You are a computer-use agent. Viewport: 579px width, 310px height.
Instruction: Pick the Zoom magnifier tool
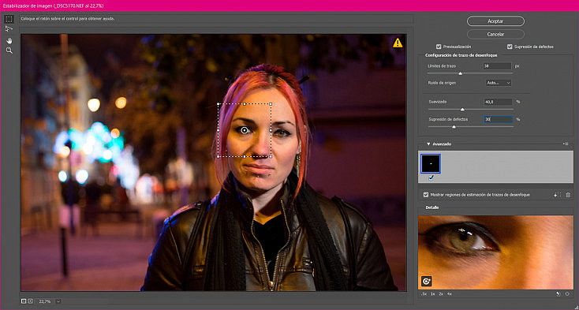[9, 50]
